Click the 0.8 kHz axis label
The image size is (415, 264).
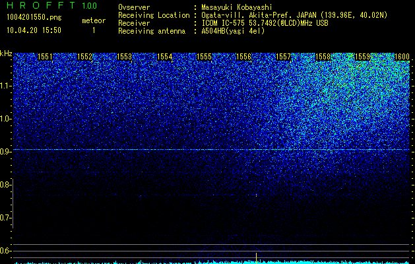click(x=5, y=185)
